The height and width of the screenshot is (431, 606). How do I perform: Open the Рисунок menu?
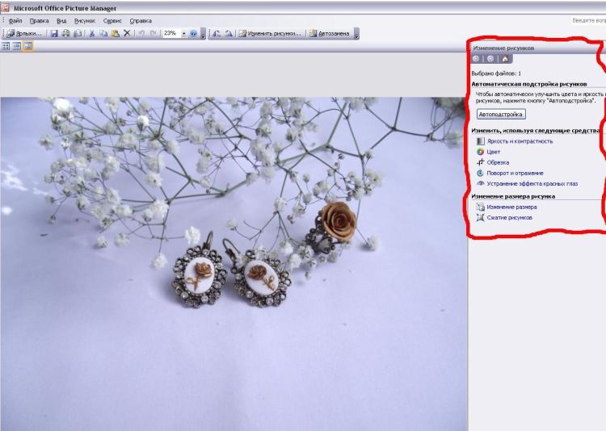[x=84, y=20]
